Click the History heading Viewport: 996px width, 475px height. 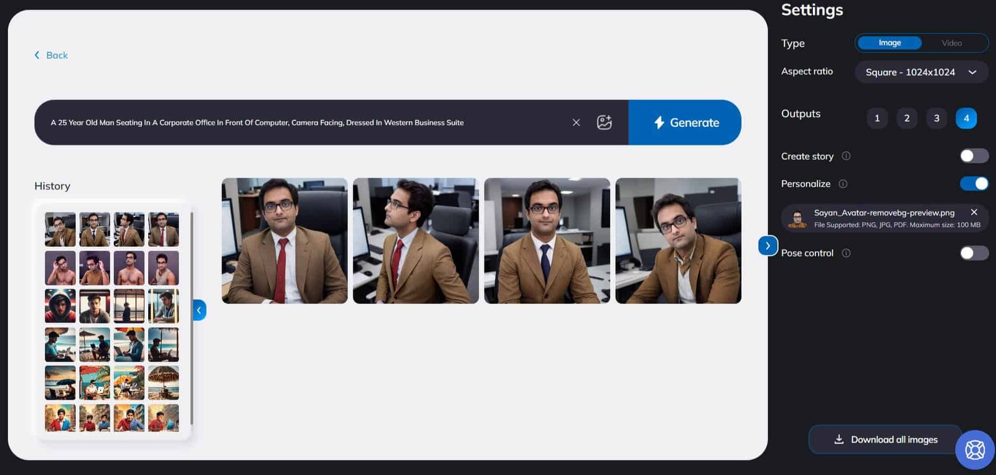(52, 186)
